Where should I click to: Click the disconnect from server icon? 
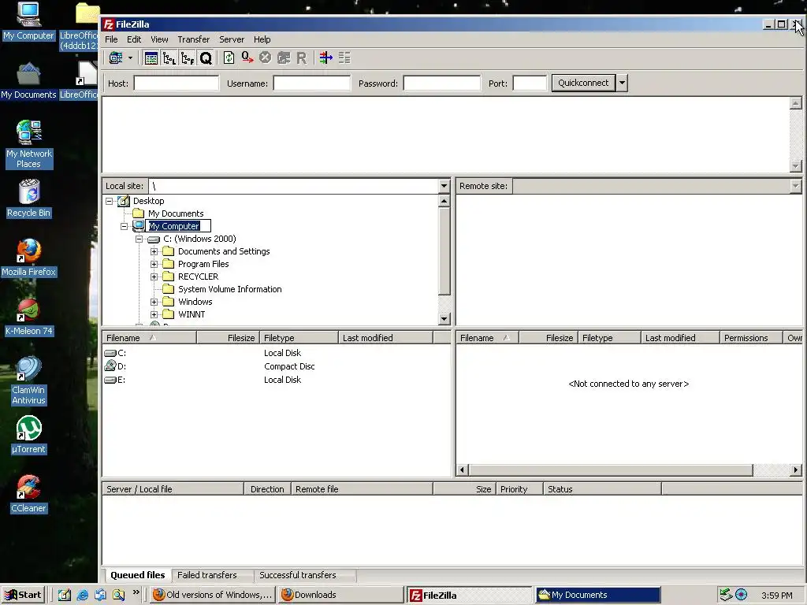tap(284, 58)
